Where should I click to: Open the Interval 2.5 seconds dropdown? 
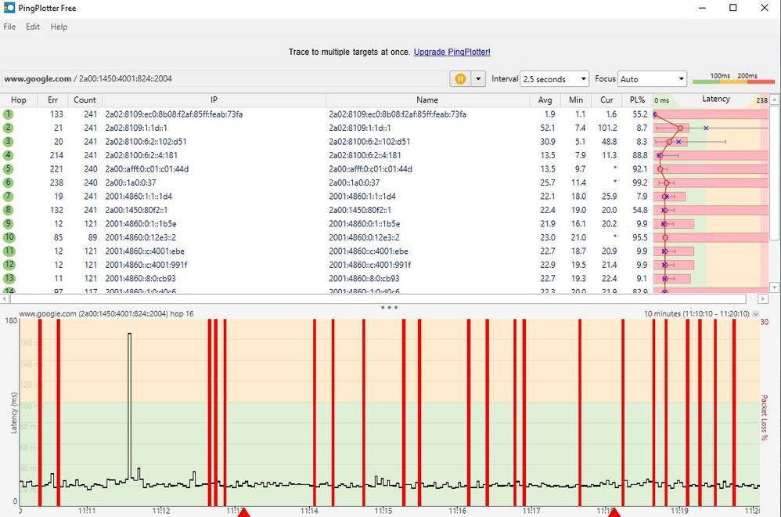[554, 79]
